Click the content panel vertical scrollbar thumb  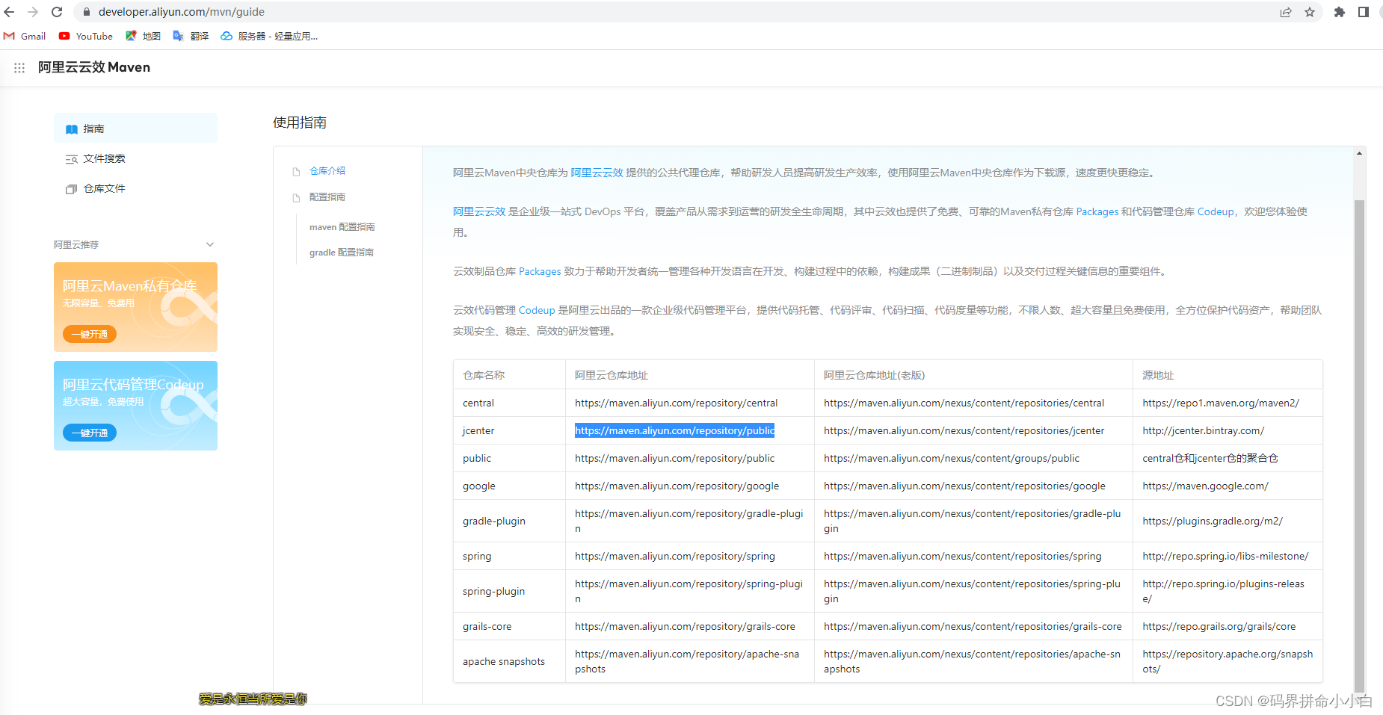[x=1359, y=445]
